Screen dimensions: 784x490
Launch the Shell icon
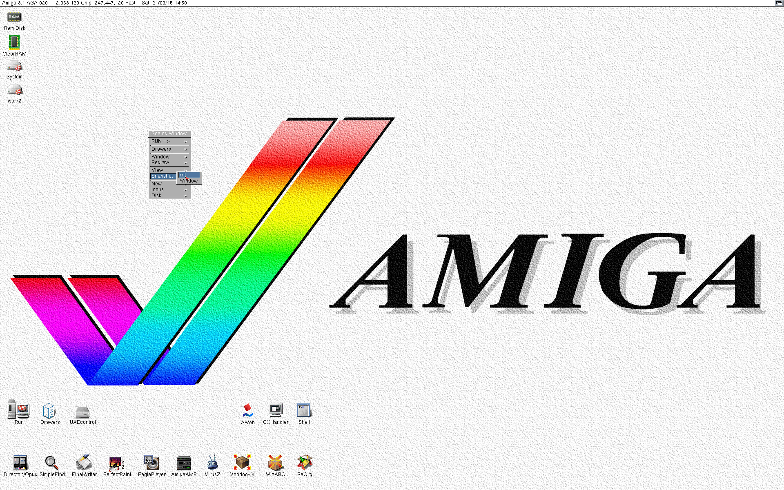pyautogui.click(x=304, y=410)
